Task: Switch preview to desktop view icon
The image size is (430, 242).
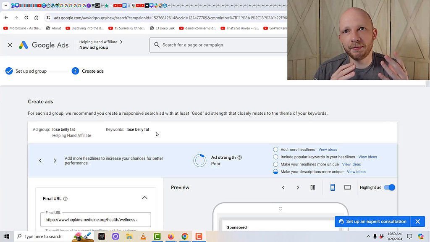Action: pos(347,187)
